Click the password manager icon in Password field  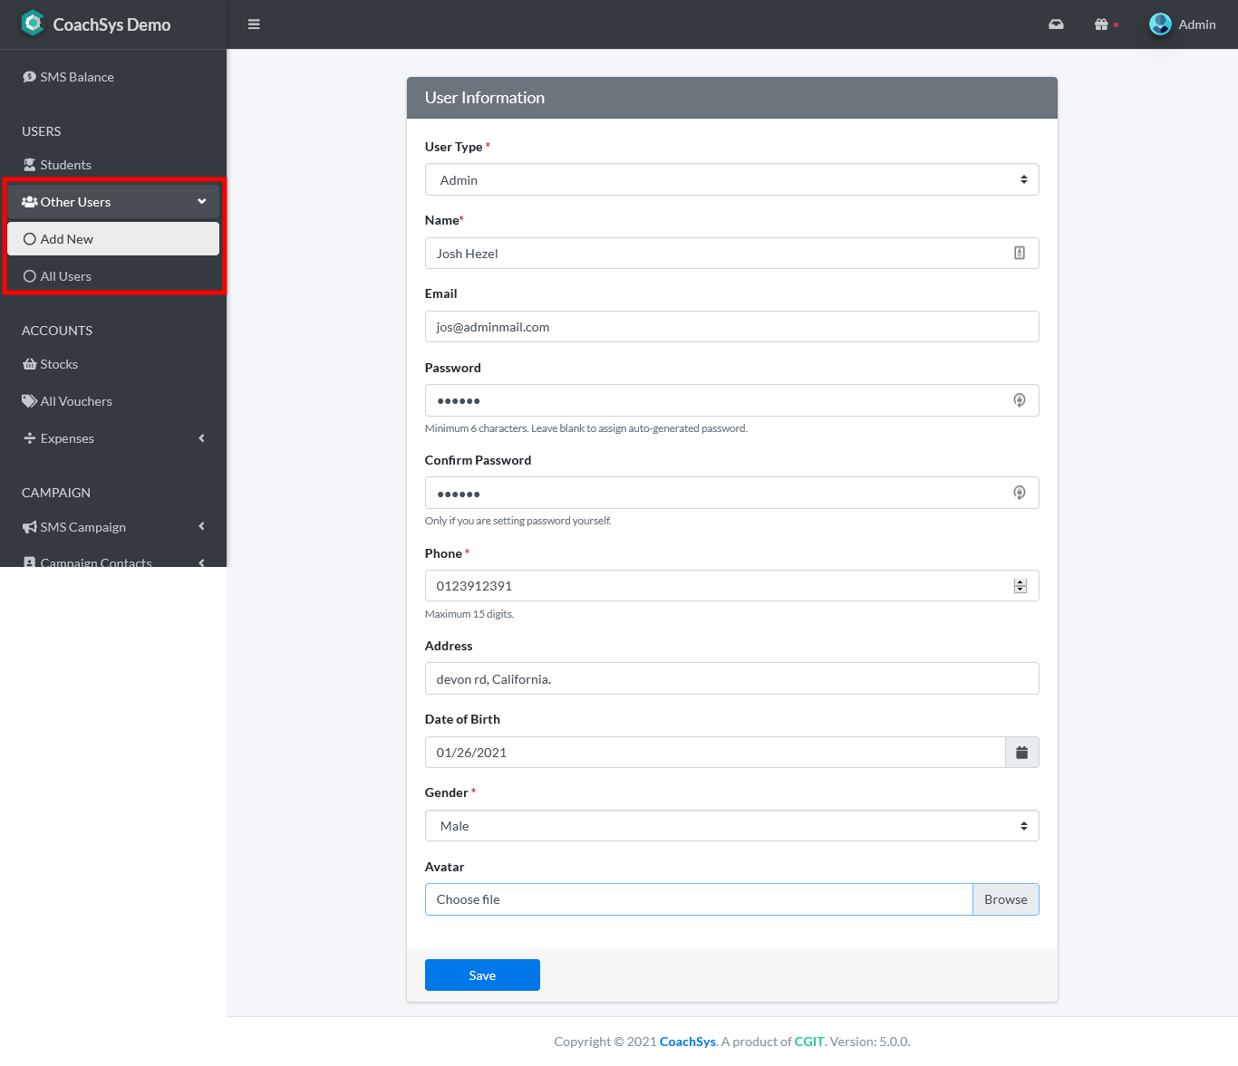pyautogui.click(x=1020, y=400)
